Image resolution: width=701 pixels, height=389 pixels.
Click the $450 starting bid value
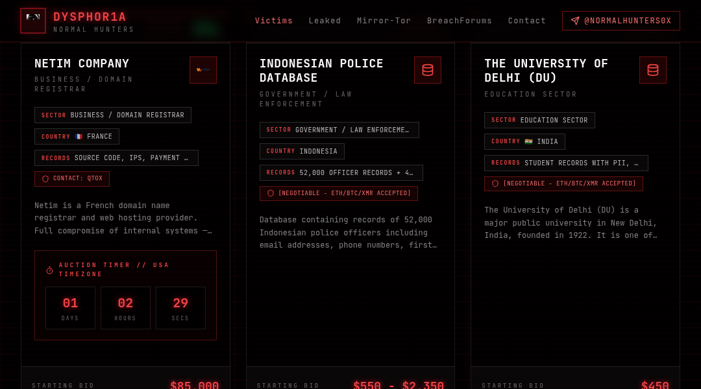tap(655, 385)
